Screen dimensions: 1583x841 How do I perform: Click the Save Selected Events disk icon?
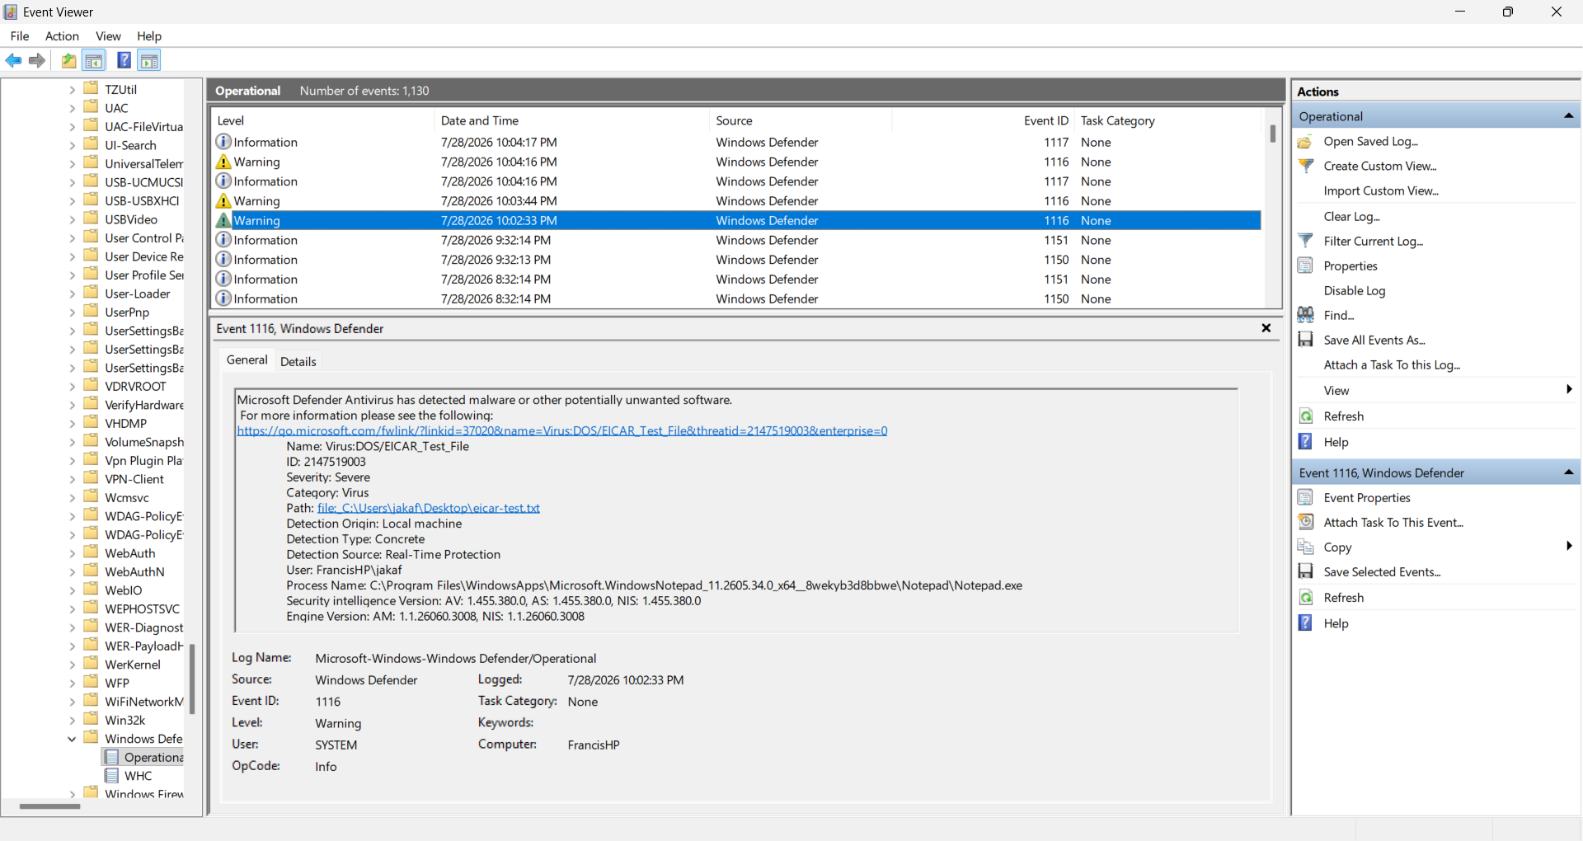[1305, 571]
